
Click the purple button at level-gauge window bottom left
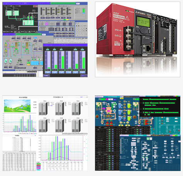click(x=46, y=76)
